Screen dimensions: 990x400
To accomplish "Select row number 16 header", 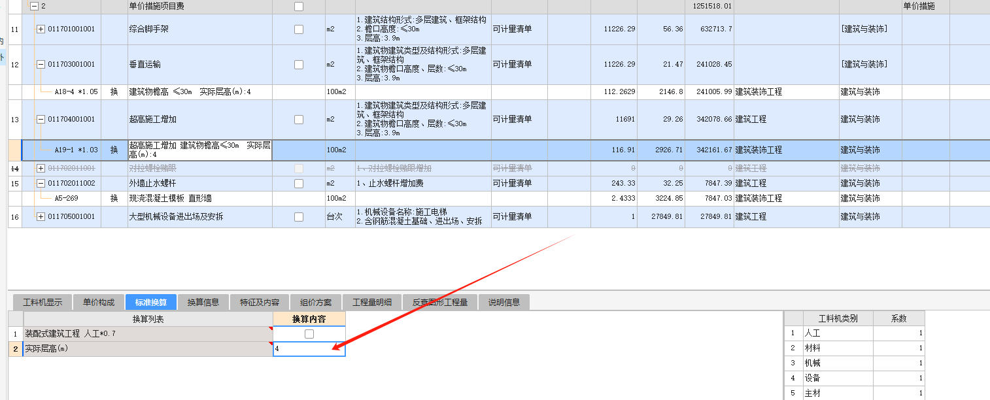I will (15, 217).
